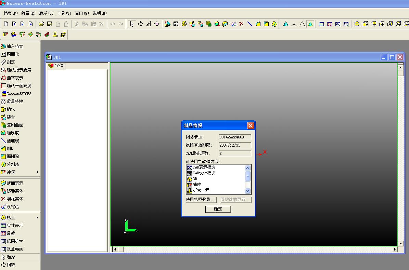Image resolution: width=409 pixels, height=270 pixels.
Task: Select CAD设计模块 in software list
Action: coord(204,173)
